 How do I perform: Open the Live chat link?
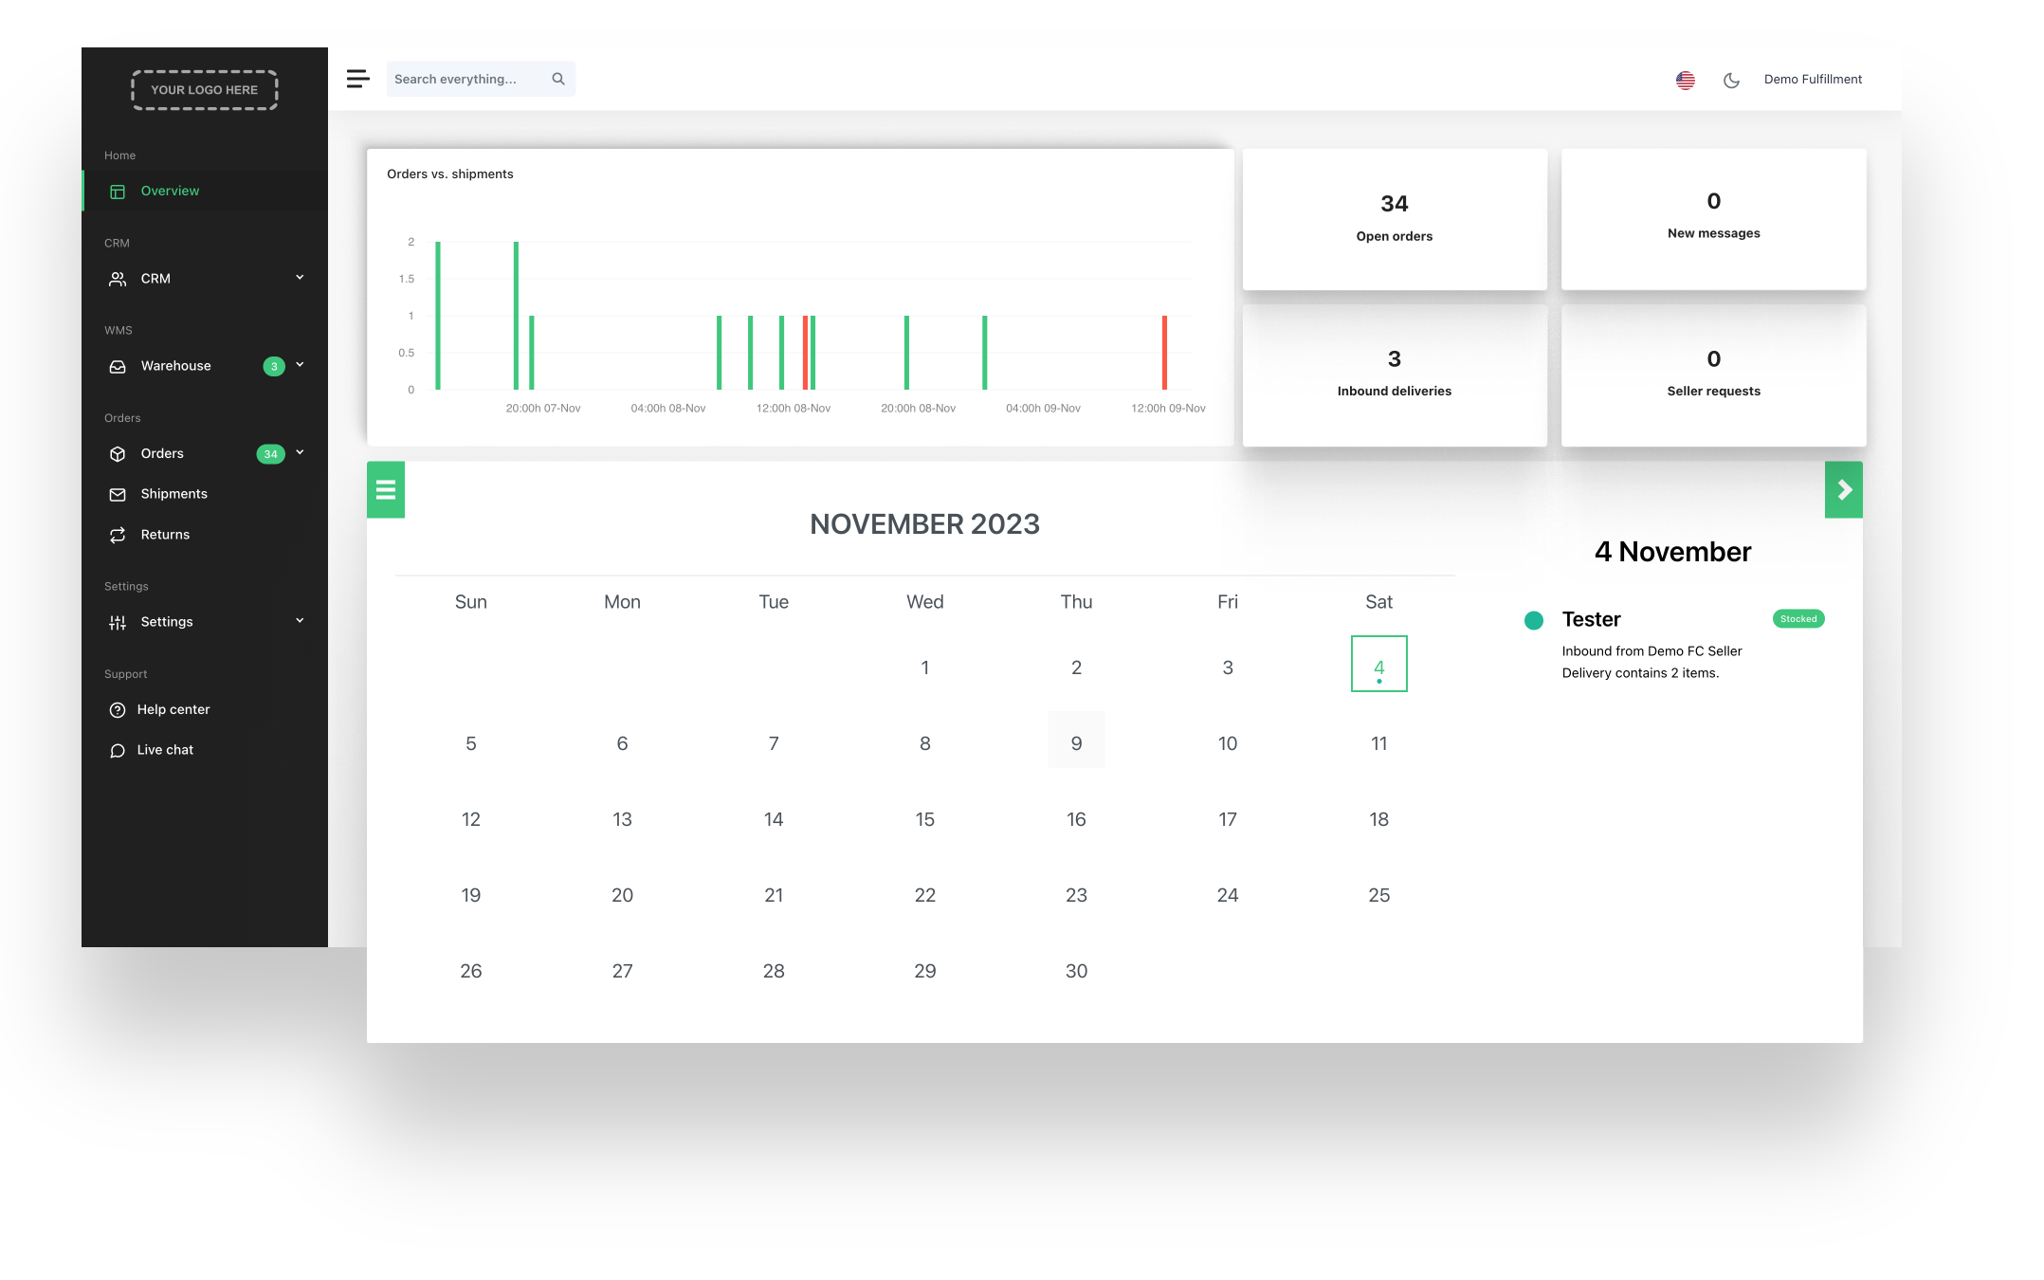[x=164, y=749]
